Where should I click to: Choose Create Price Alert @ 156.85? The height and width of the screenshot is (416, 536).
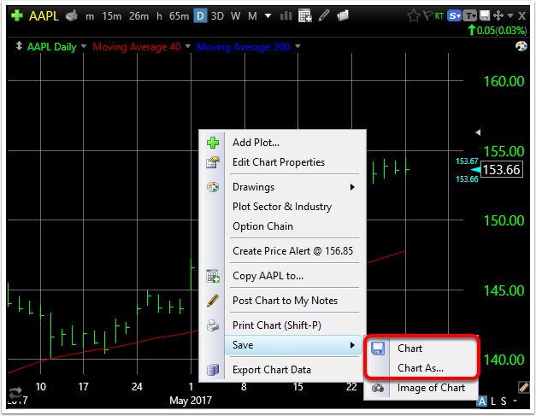[x=292, y=251]
